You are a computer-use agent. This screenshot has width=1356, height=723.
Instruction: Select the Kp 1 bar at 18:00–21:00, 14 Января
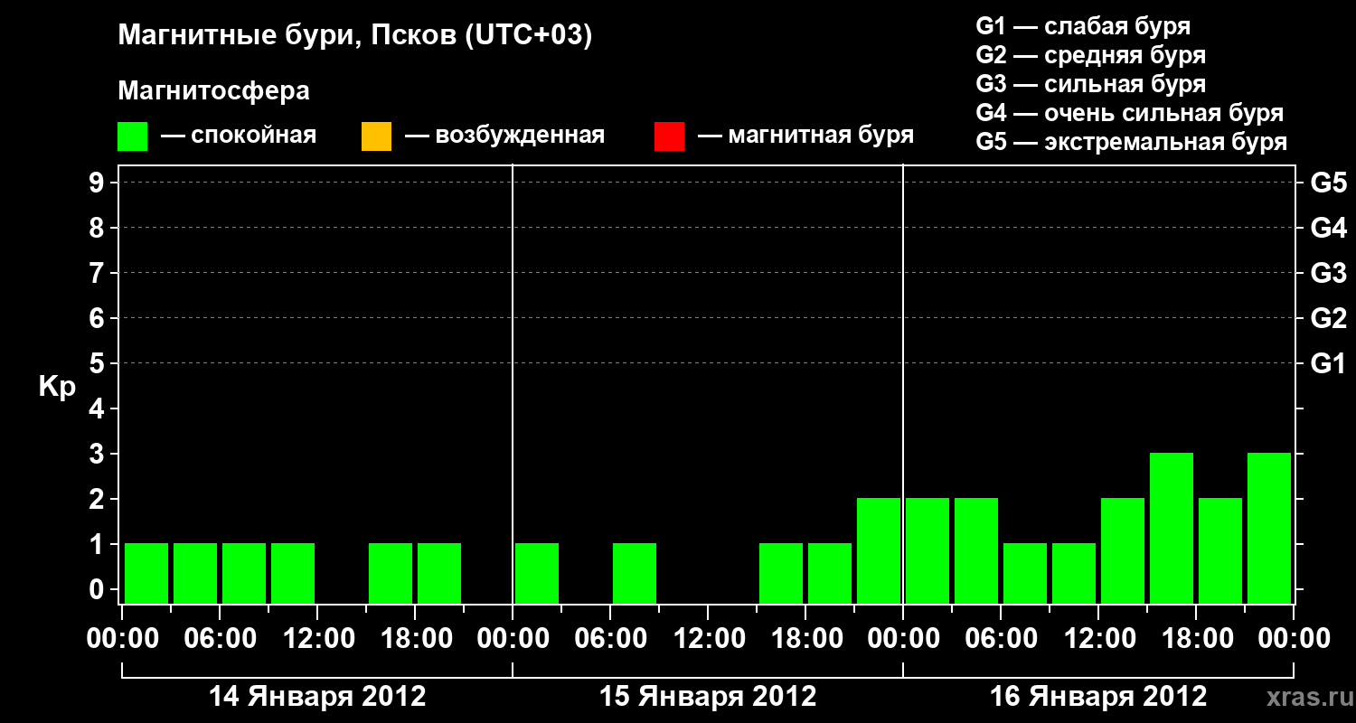(x=439, y=573)
